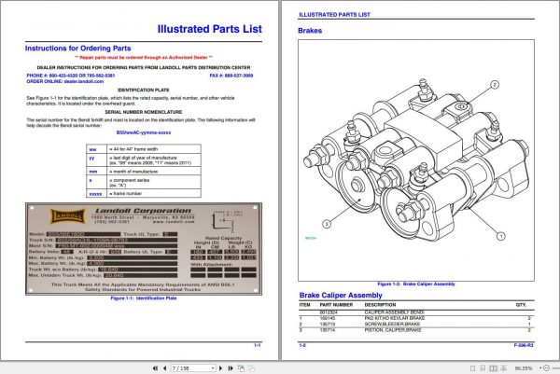Click the previous view icon
The width and height of the screenshot is (560, 374).
(241, 368)
